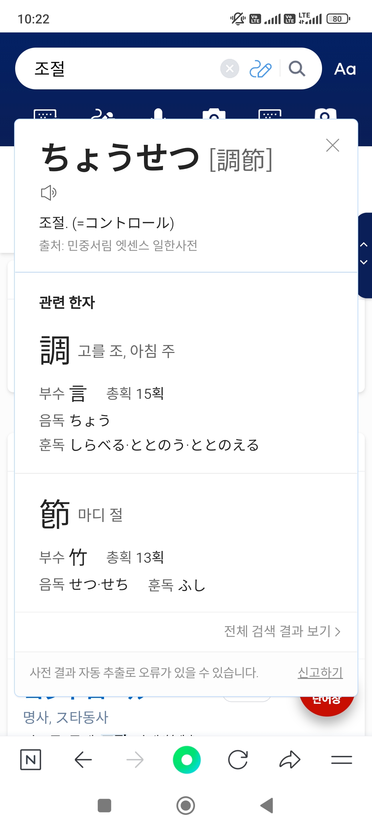Open 전체 검색 결과 보기 link
Image resolution: width=372 pixels, height=828 pixels.
click(282, 631)
